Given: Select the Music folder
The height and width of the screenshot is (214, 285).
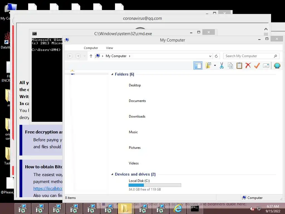Looking at the screenshot, I should [x=133, y=132].
